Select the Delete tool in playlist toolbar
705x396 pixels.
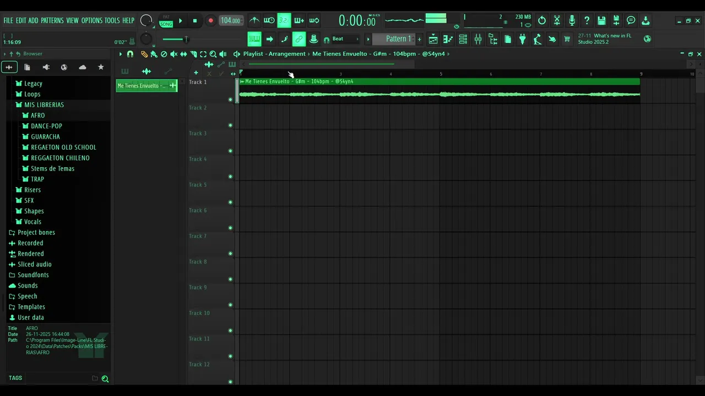pos(164,54)
